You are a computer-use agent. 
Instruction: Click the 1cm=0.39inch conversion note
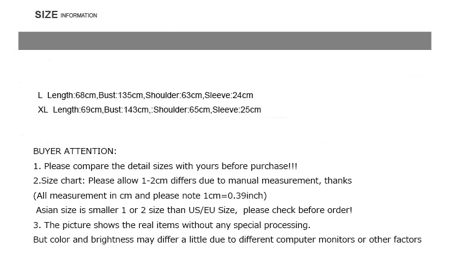point(150,196)
